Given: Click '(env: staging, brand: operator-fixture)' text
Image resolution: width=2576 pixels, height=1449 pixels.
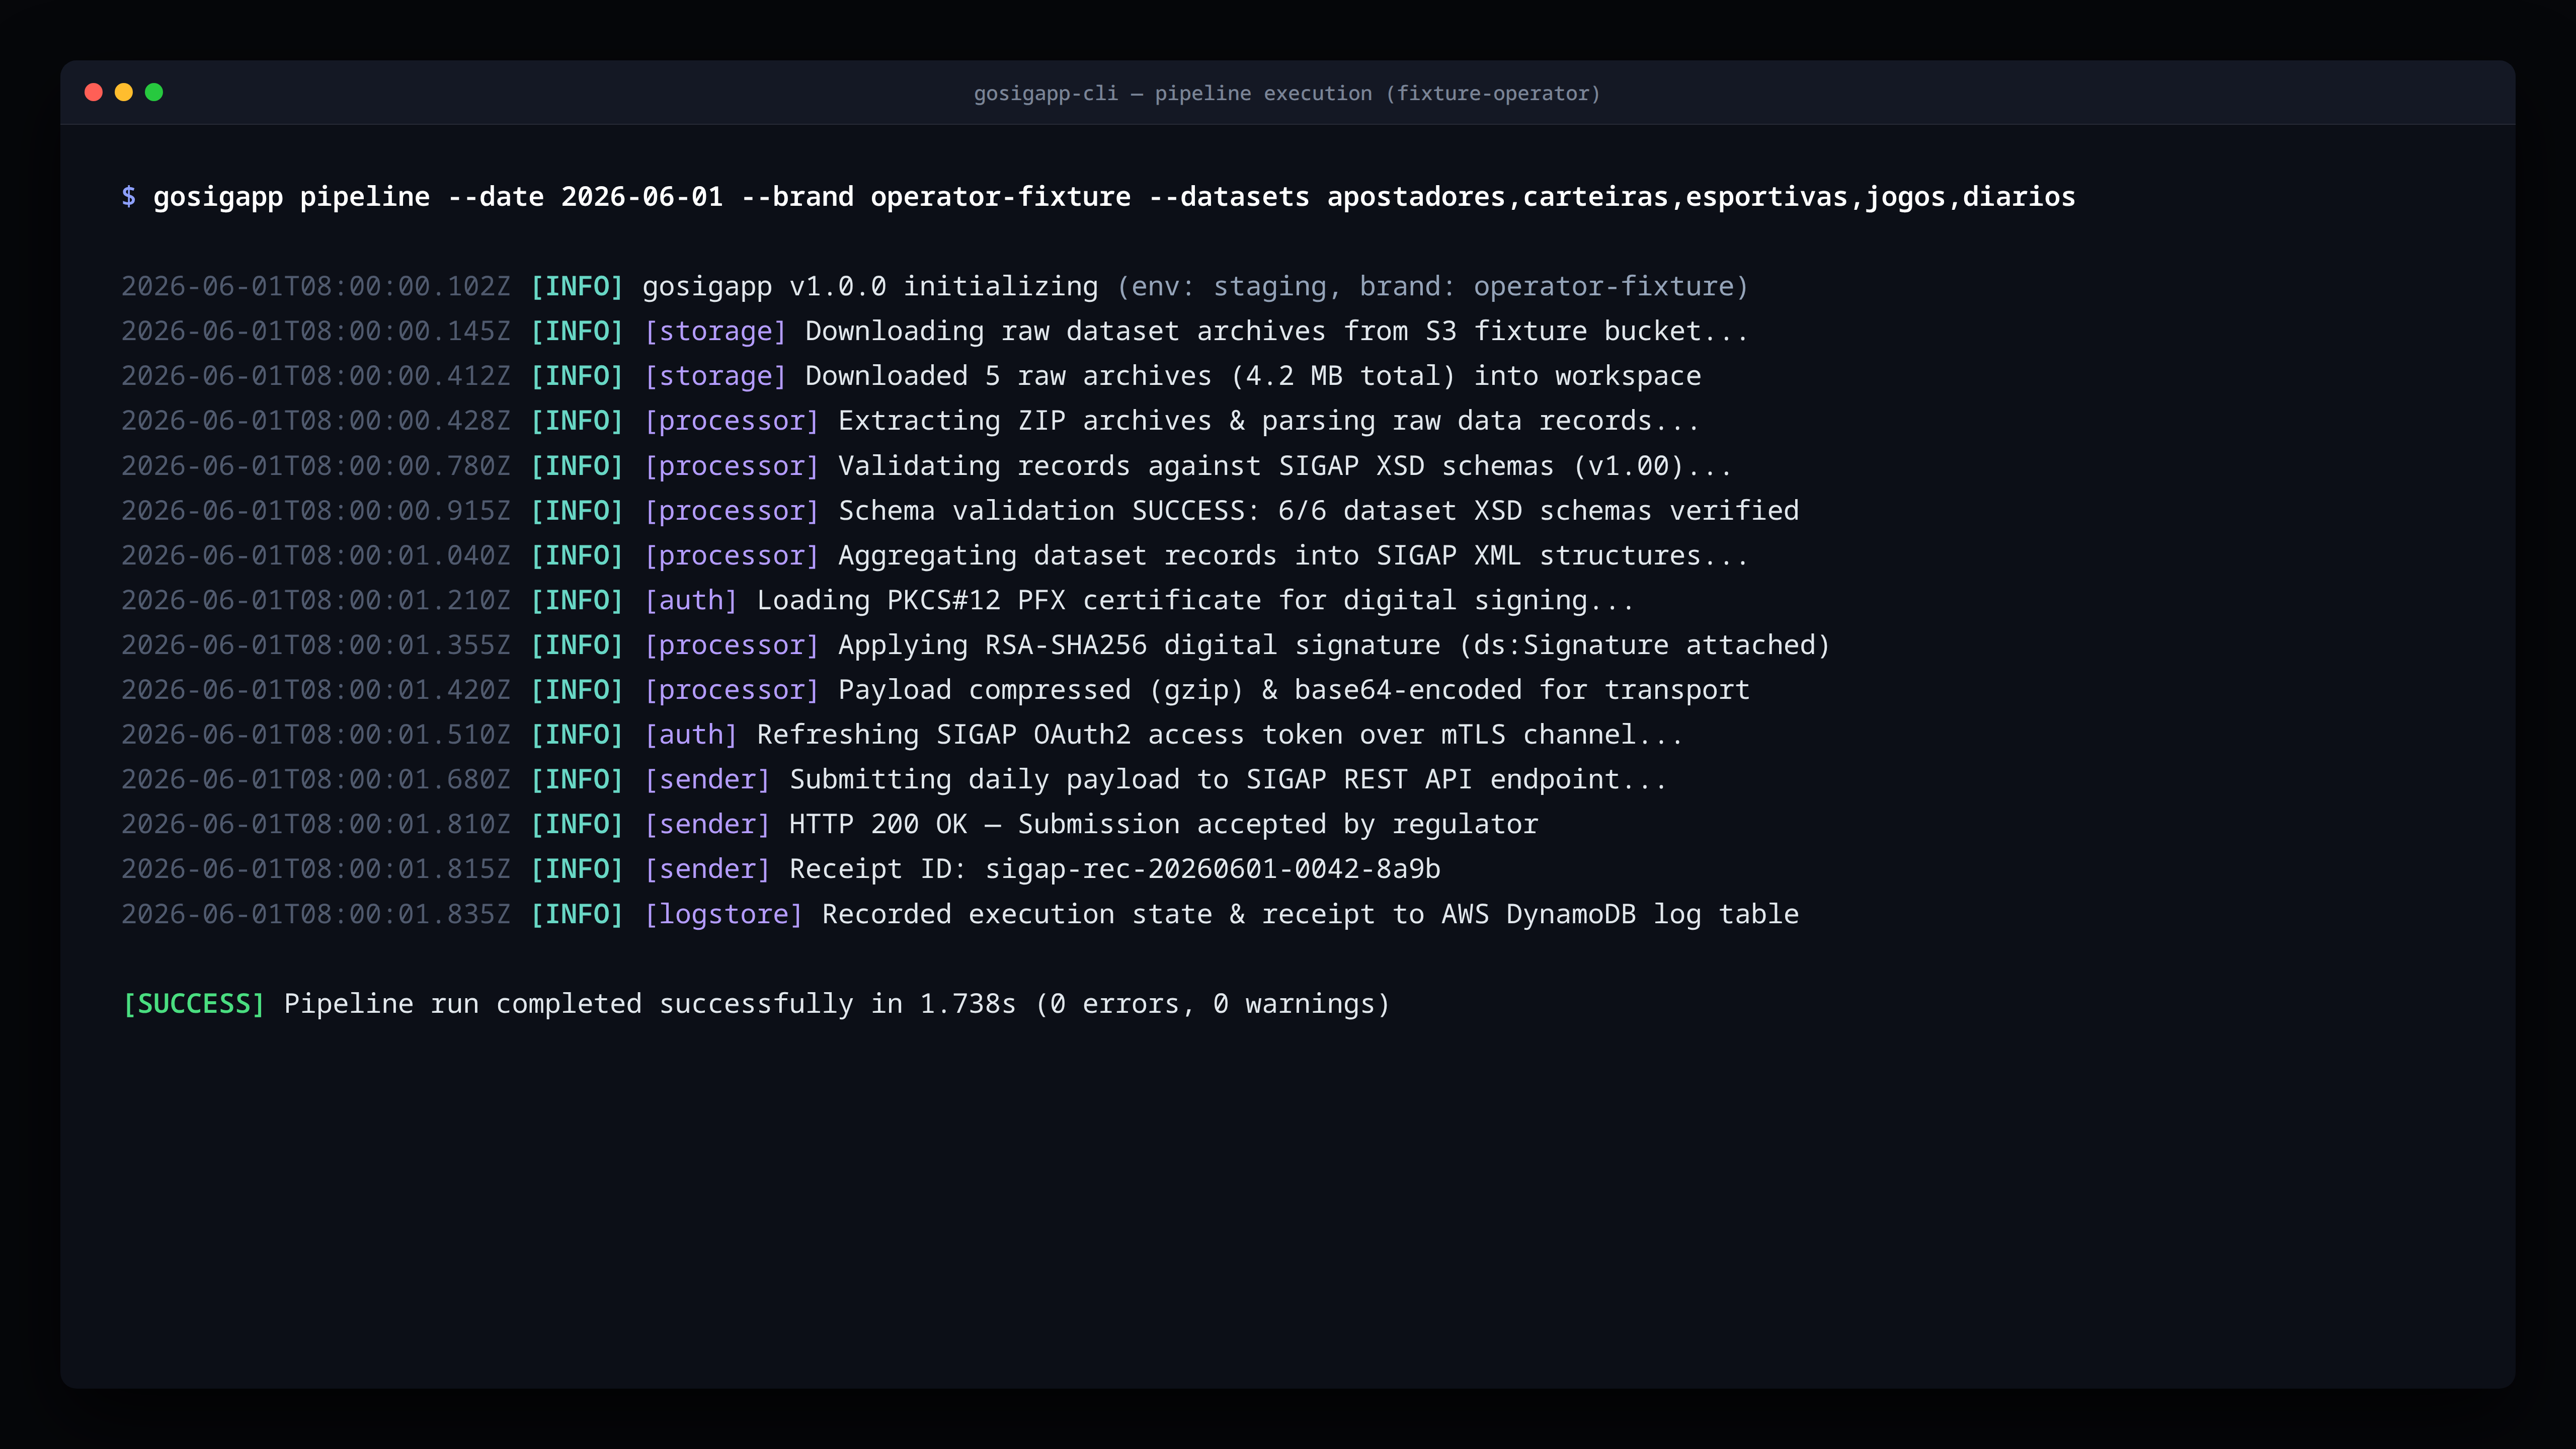Looking at the screenshot, I should [1432, 286].
